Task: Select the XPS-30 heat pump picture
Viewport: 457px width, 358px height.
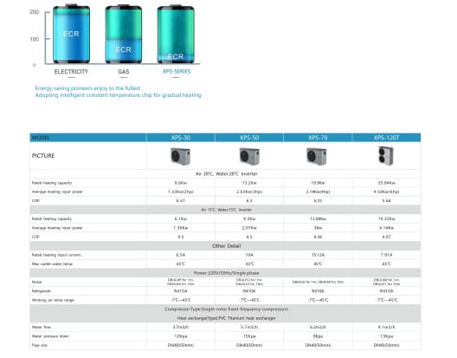Action: (180, 156)
